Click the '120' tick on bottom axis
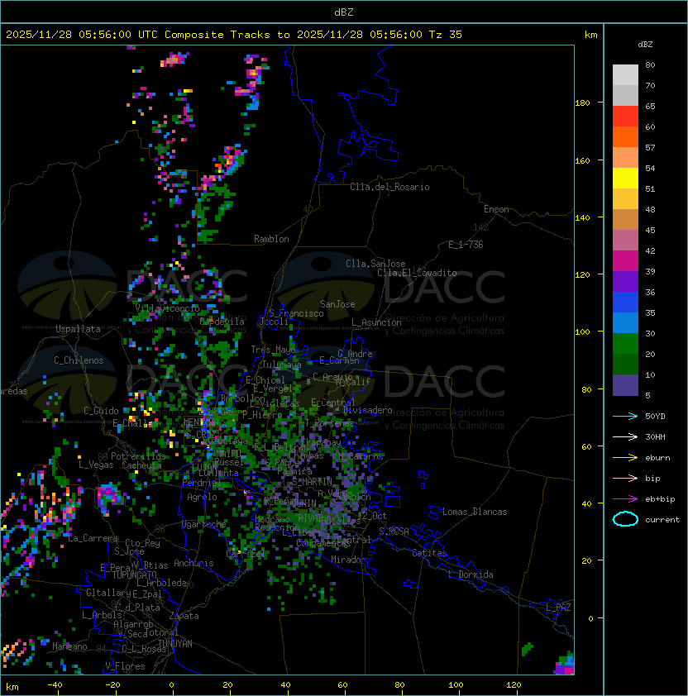Image resolution: width=688 pixels, height=696 pixels. pos(514,685)
